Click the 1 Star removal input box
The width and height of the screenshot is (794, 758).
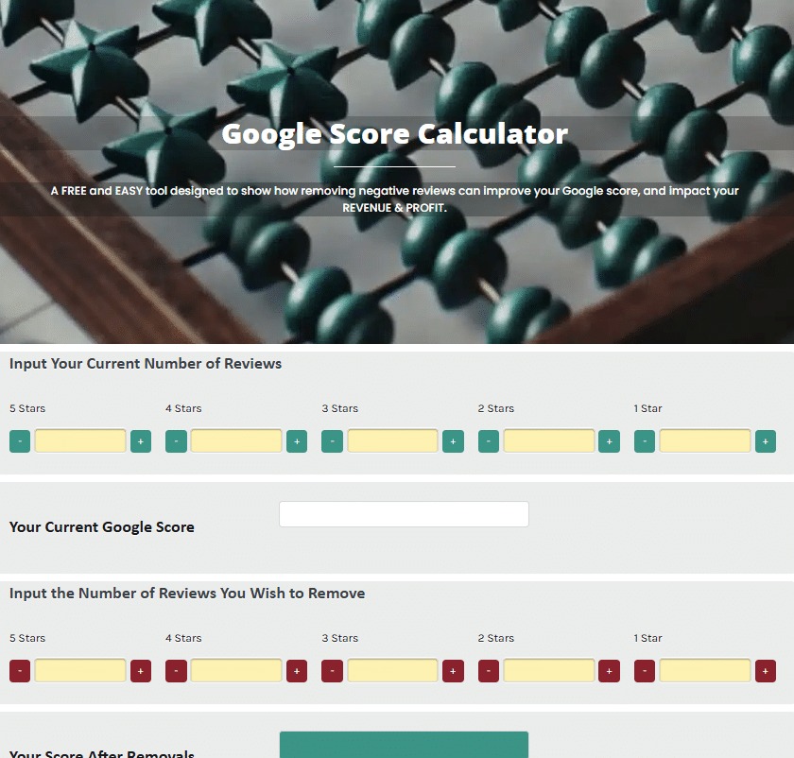pos(705,671)
